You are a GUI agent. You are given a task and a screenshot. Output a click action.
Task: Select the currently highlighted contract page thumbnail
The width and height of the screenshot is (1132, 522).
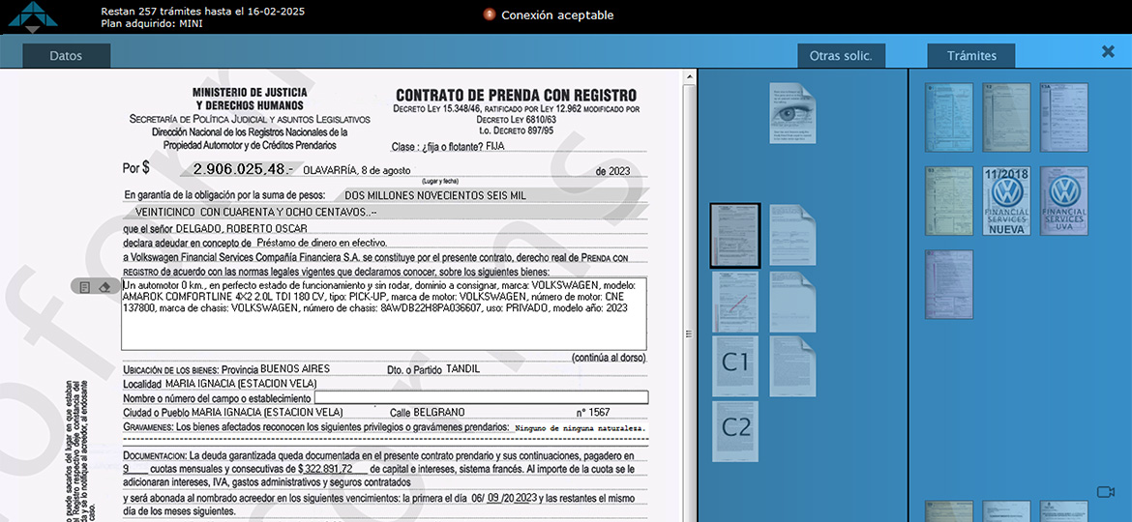pyautogui.click(x=735, y=235)
